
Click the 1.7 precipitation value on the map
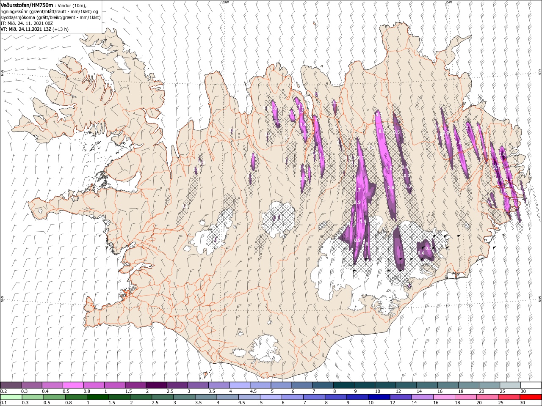(x=357, y=190)
